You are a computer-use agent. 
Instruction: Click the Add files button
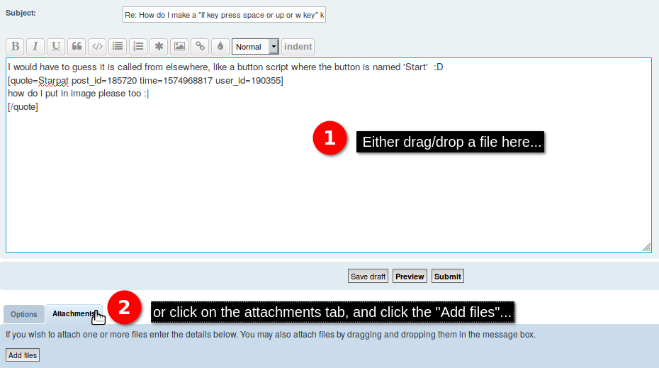[x=23, y=355]
